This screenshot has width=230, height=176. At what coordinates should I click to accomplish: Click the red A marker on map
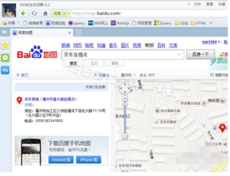pos(223,128)
